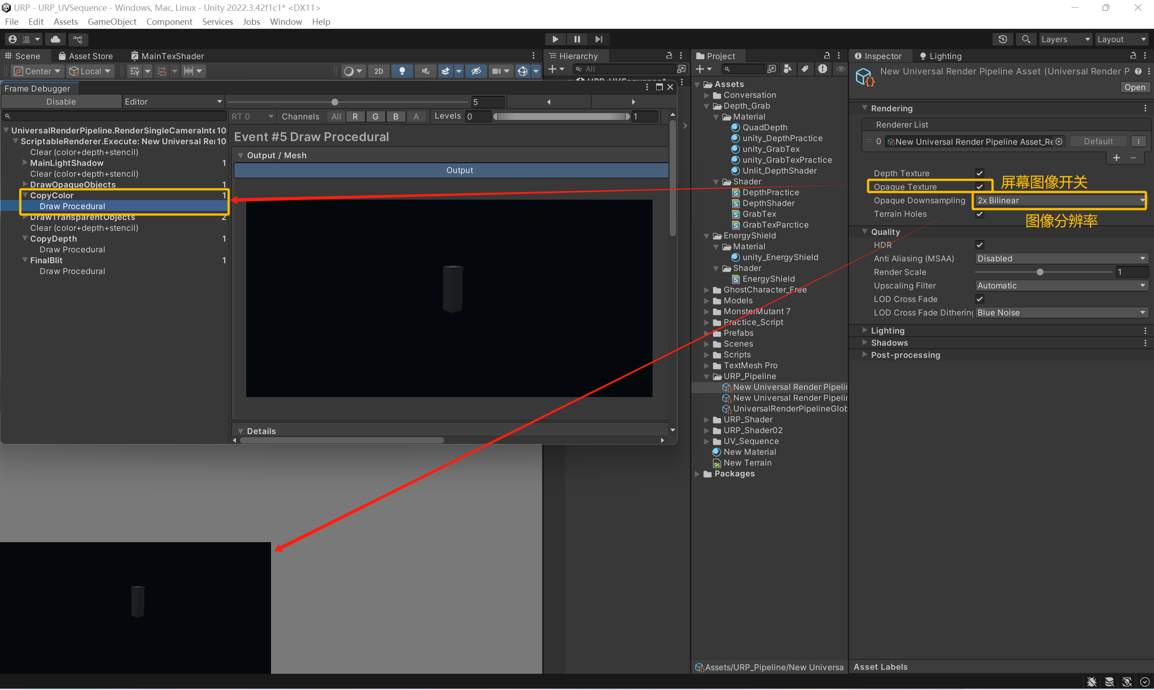Disable the HDR checkbox
The width and height of the screenshot is (1154, 690).
pyautogui.click(x=979, y=245)
